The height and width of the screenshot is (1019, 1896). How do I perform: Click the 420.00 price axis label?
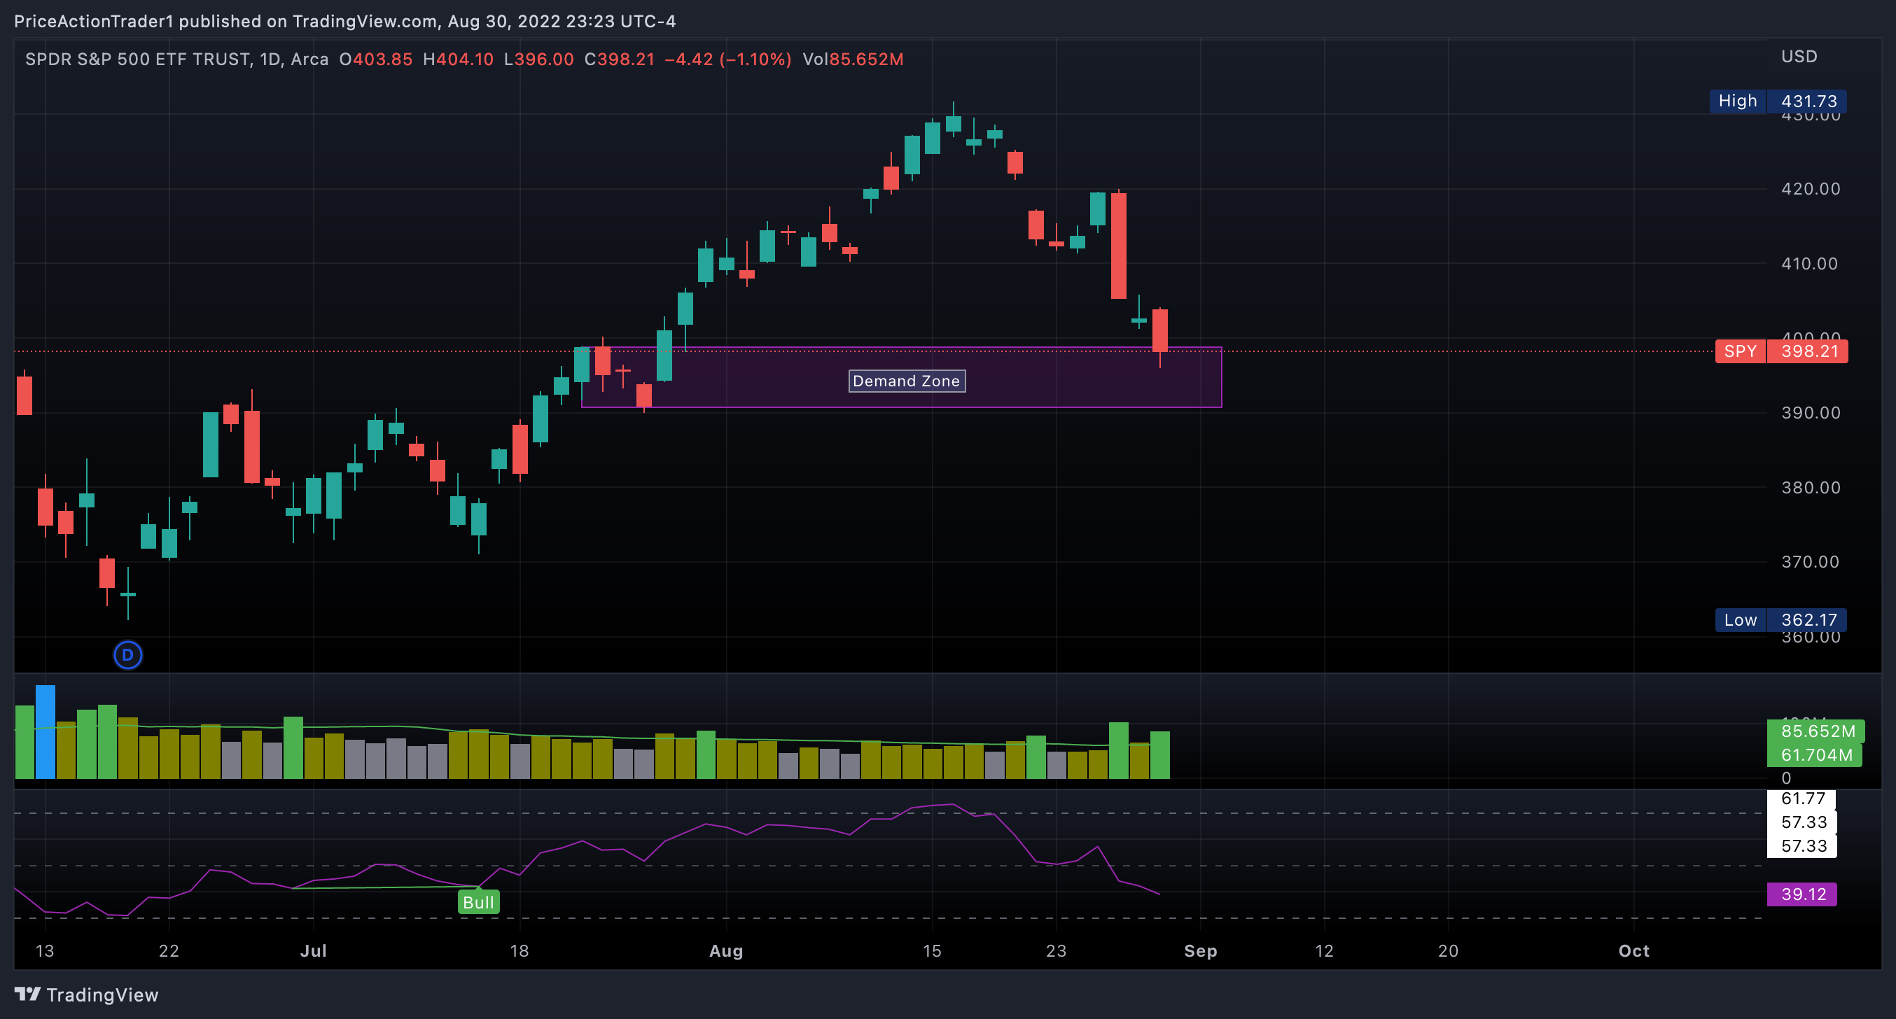(1810, 189)
